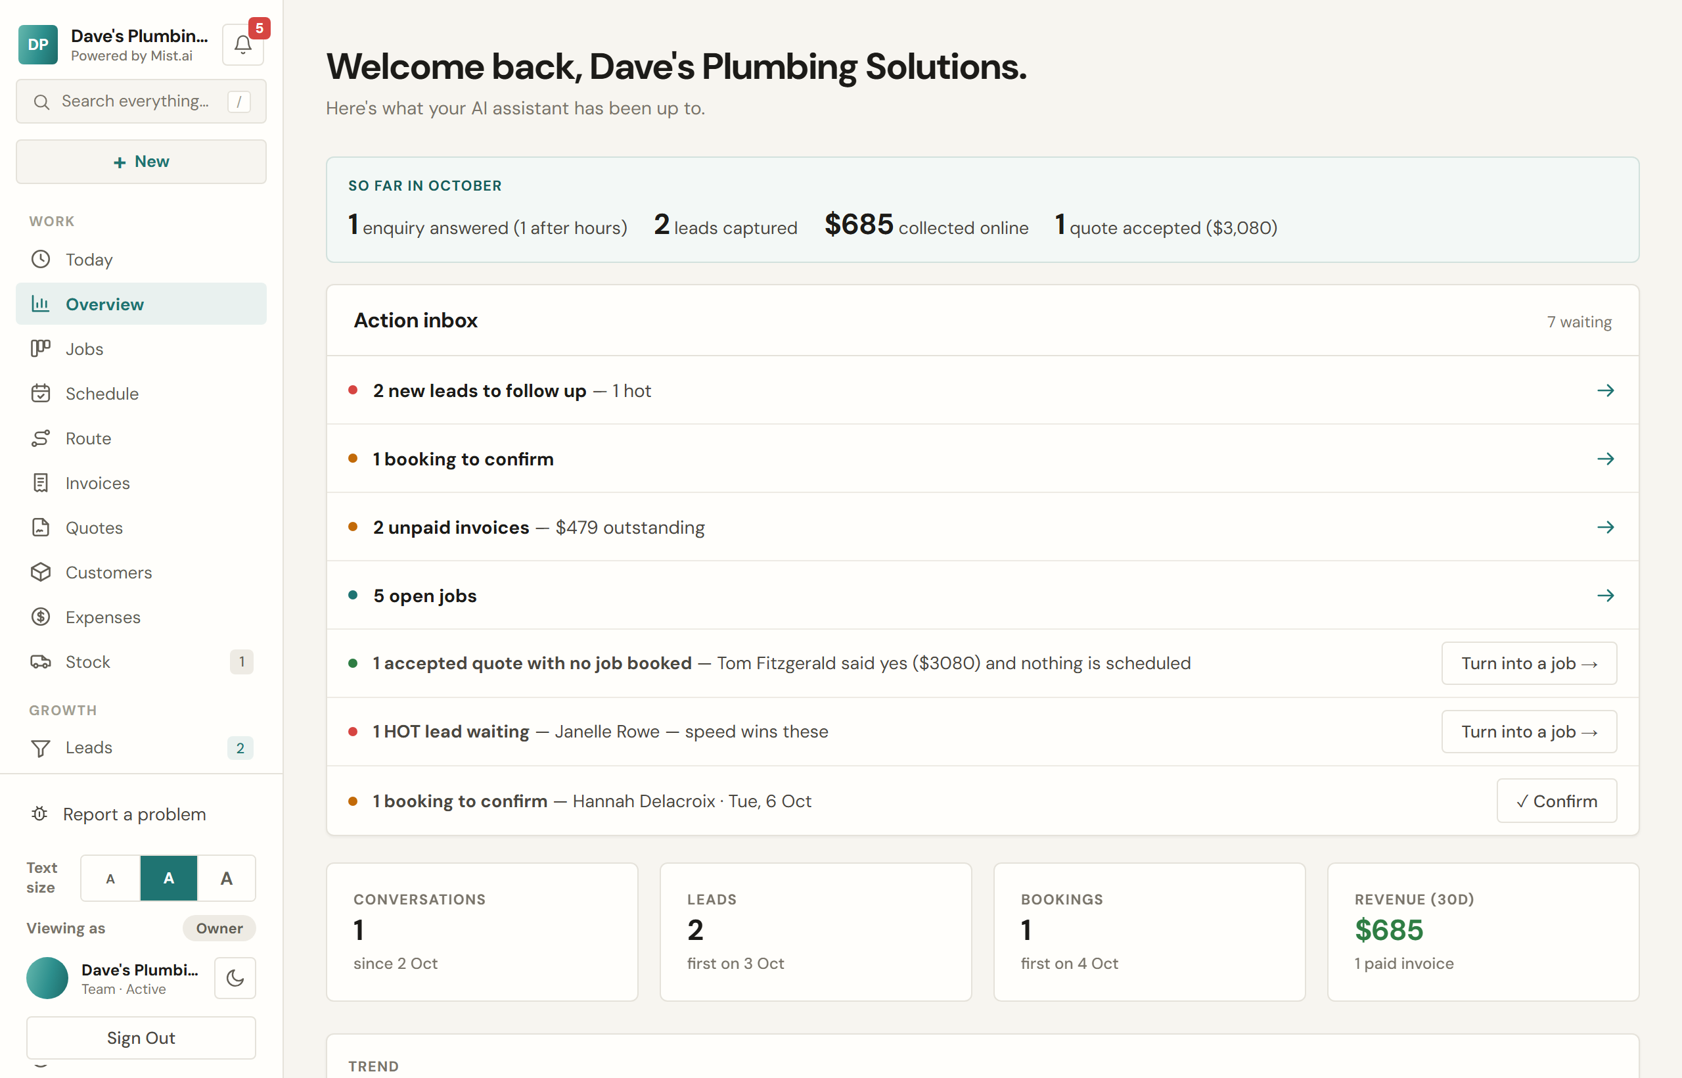Turn Tom Fitzgerald's quote into a job

[1529, 663]
